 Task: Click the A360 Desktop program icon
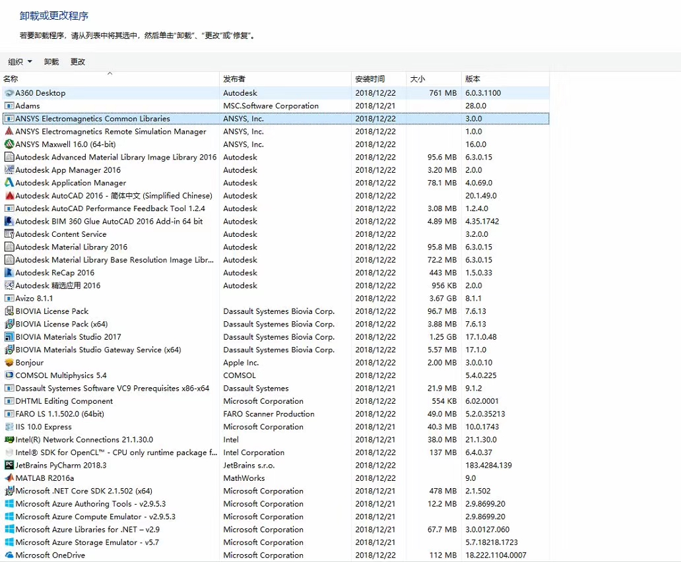coord(9,93)
